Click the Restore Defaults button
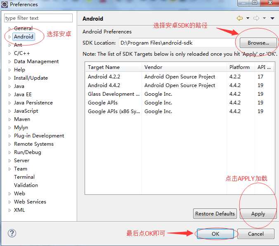 click(x=215, y=214)
